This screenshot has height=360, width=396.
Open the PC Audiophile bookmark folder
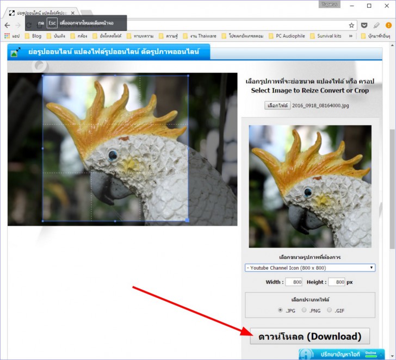tap(287, 36)
